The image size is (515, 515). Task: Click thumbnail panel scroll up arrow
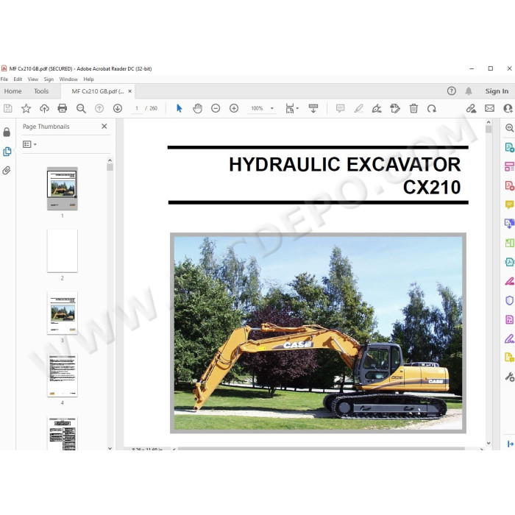(110, 160)
